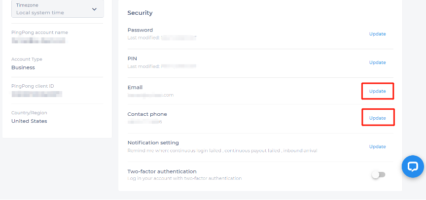The width and height of the screenshot is (426, 200).
Task: Select the Password last modified text
Action: tap(162, 37)
